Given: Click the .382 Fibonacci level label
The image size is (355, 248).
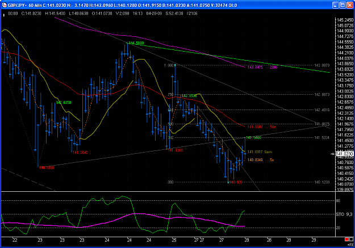Looking at the screenshot, I should click(x=170, y=137).
